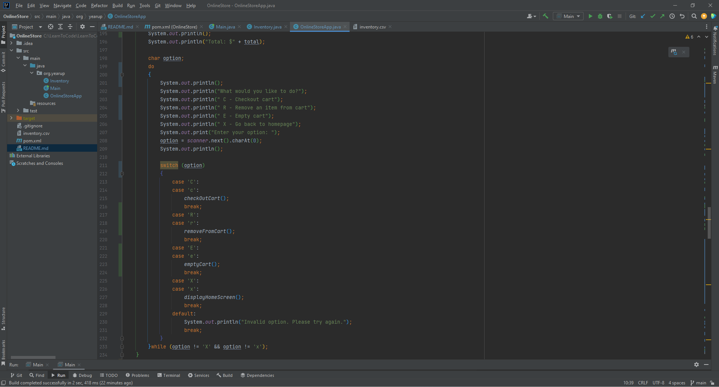Screen dimensions: 719x387
Task: Open the TODO tool window
Action: (x=109, y=375)
